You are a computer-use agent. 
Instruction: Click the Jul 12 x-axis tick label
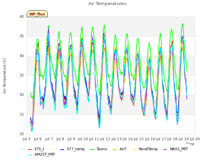[105, 139]
